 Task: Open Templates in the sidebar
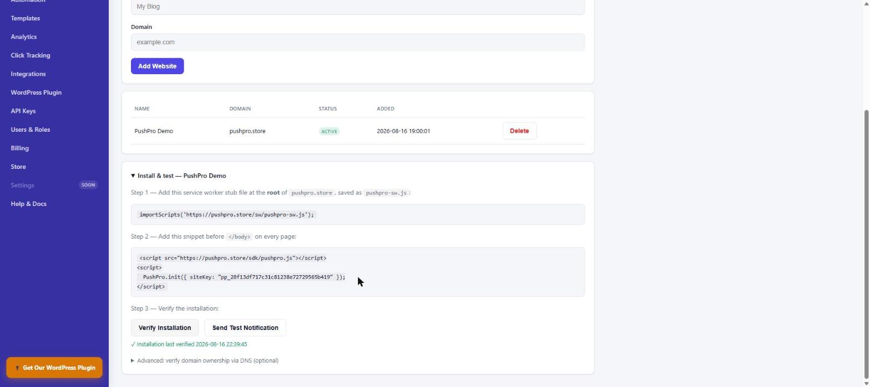click(26, 18)
